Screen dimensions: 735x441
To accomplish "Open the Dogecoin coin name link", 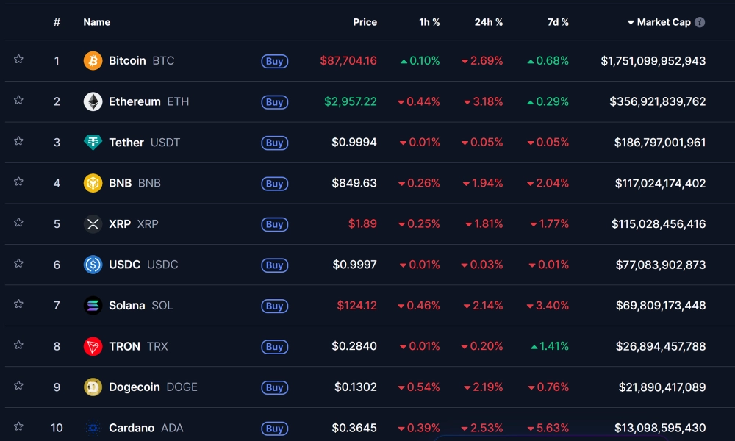I will 135,387.
